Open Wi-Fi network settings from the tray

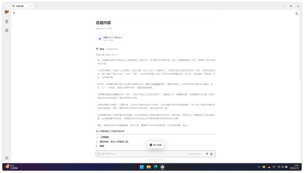tap(279, 167)
